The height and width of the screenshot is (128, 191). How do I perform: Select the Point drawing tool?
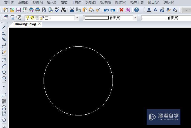4,87
